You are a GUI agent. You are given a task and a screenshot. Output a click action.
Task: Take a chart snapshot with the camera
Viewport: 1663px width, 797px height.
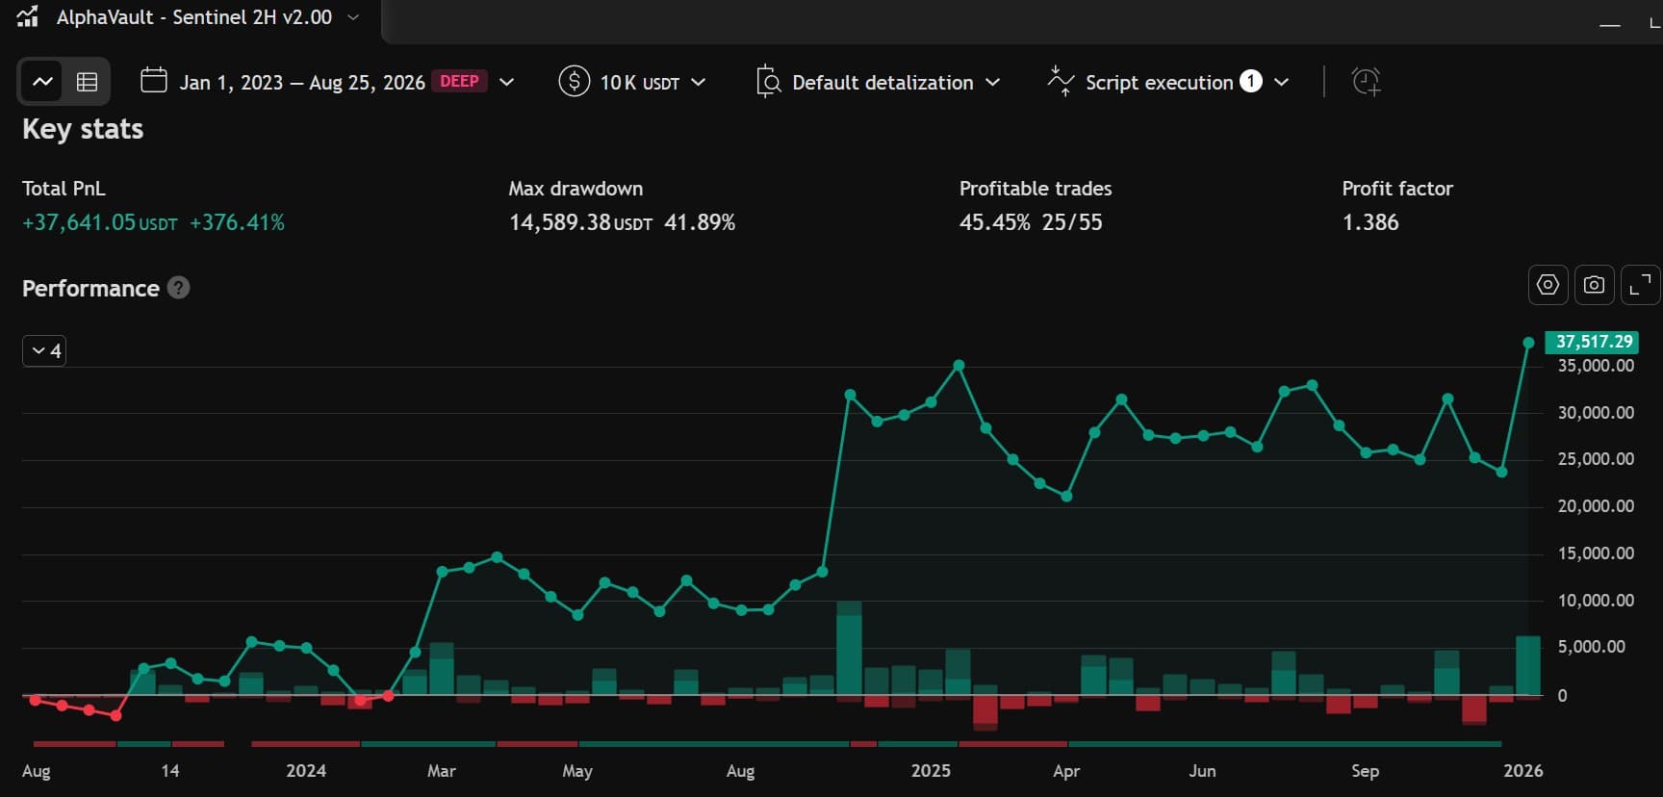[1594, 285]
